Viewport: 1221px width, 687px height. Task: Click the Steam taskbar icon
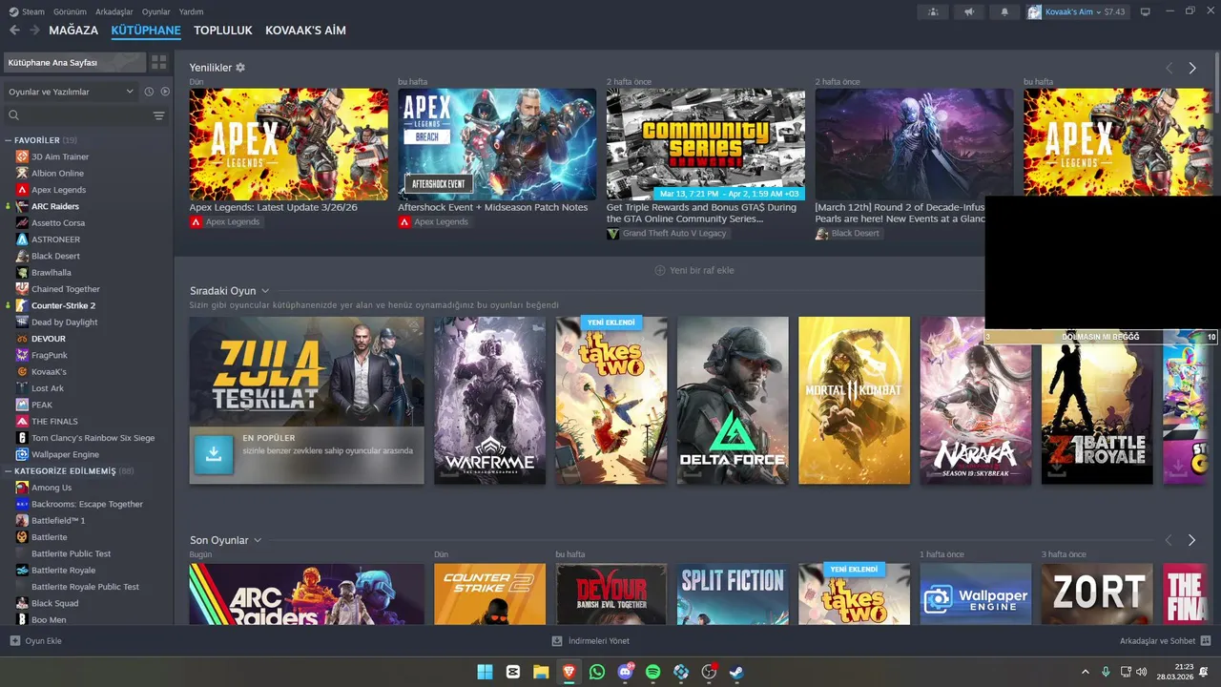[x=736, y=672]
